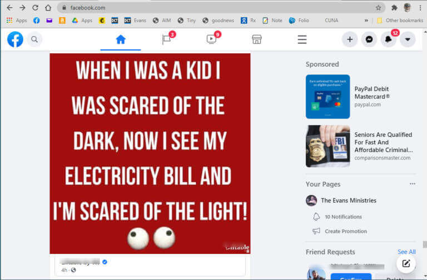Expand the hidden bookmarks chevron
Screen dimensions: 427x280
tap(366, 21)
